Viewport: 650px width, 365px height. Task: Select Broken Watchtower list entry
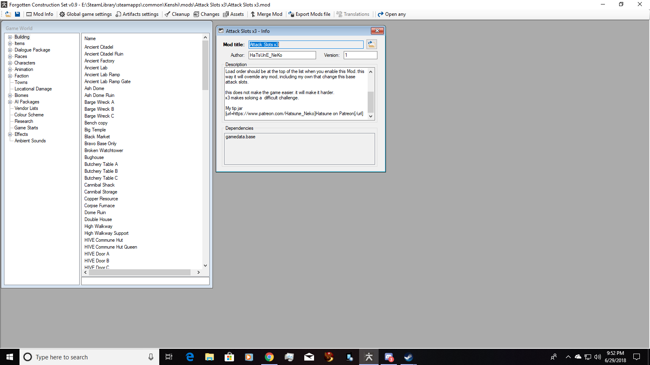pyautogui.click(x=104, y=150)
